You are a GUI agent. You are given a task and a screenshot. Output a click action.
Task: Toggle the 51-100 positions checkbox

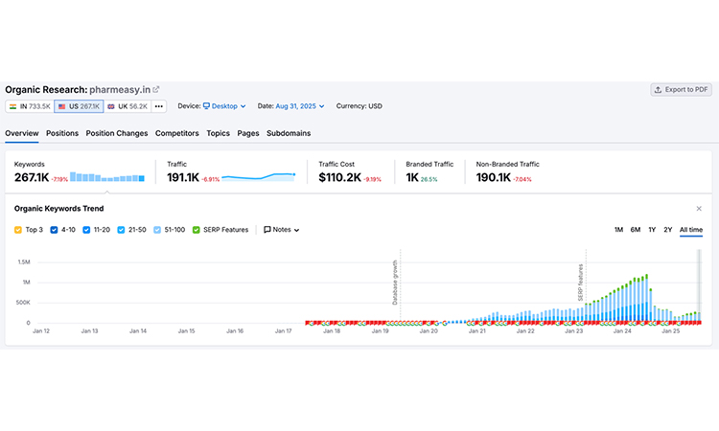click(157, 230)
